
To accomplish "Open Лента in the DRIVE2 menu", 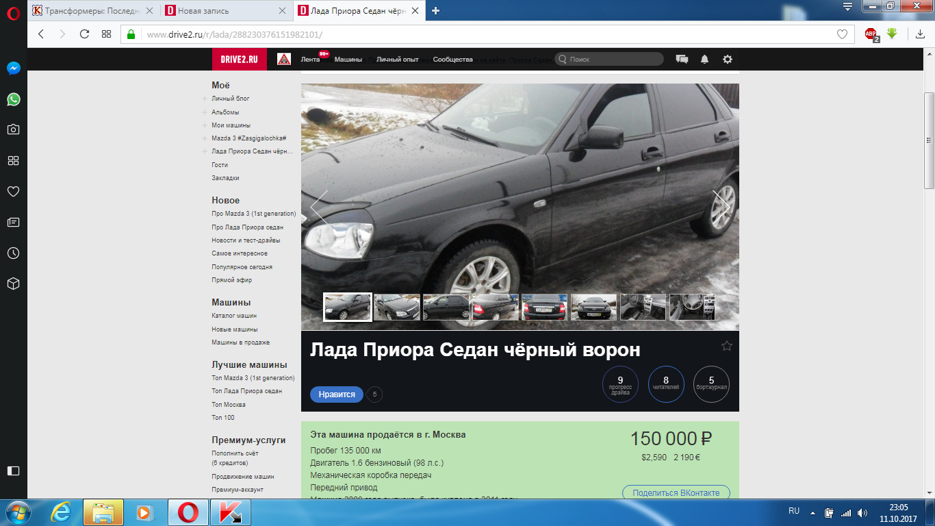I will [x=310, y=60].
